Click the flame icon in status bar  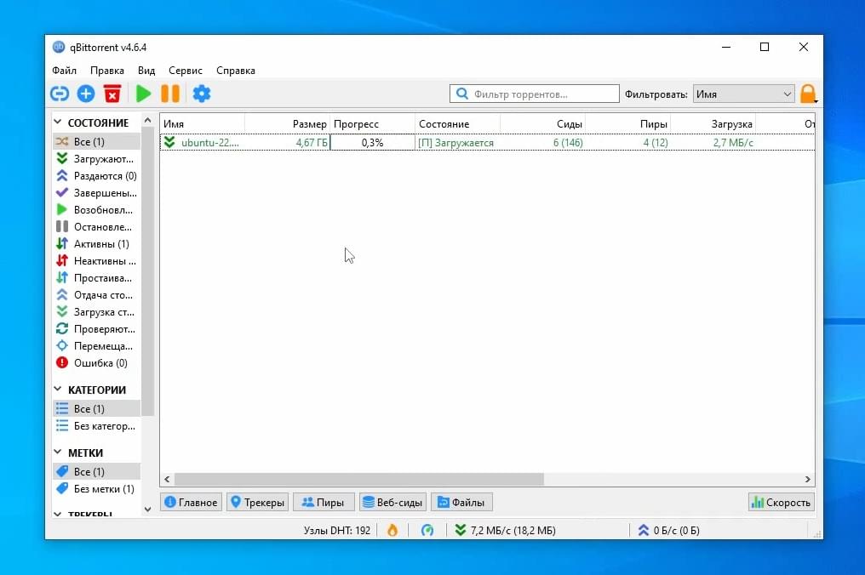tap(392, 531)
